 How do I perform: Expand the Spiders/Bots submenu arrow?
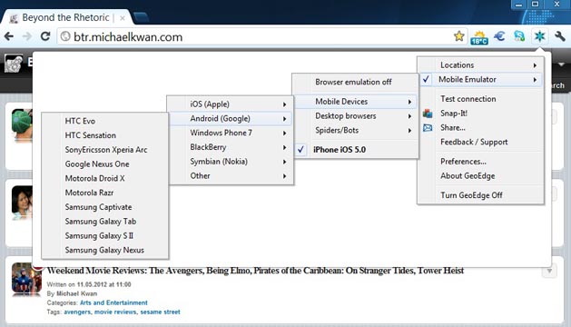[409, 131]
